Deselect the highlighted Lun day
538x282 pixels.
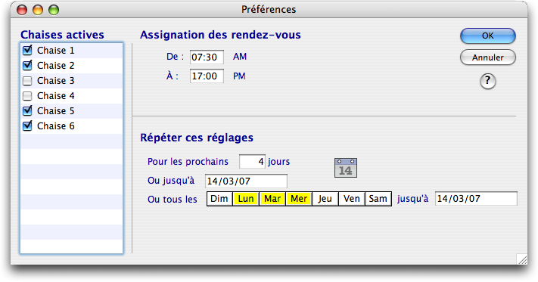(246, 199)
